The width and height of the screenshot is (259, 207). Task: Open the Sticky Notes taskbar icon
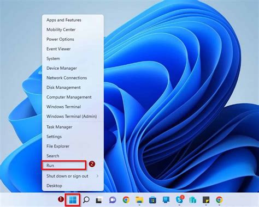pyautogui.click(x=206, y=200)
